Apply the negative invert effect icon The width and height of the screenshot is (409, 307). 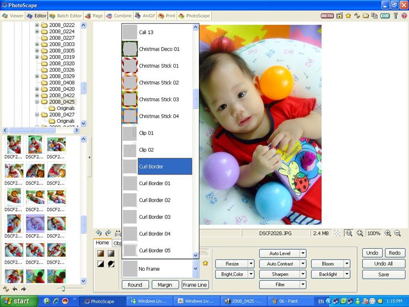click(111, 264)
